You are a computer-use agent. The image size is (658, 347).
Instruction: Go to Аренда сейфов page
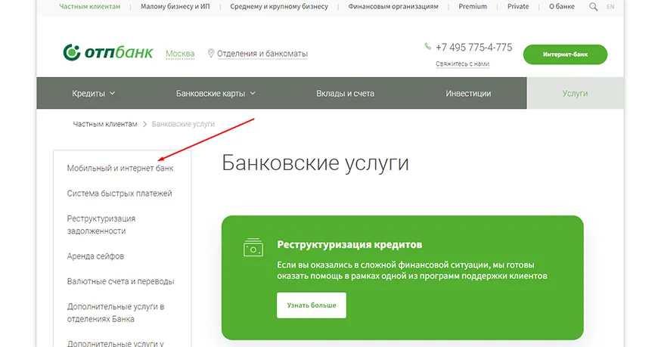tap(95, 256)
